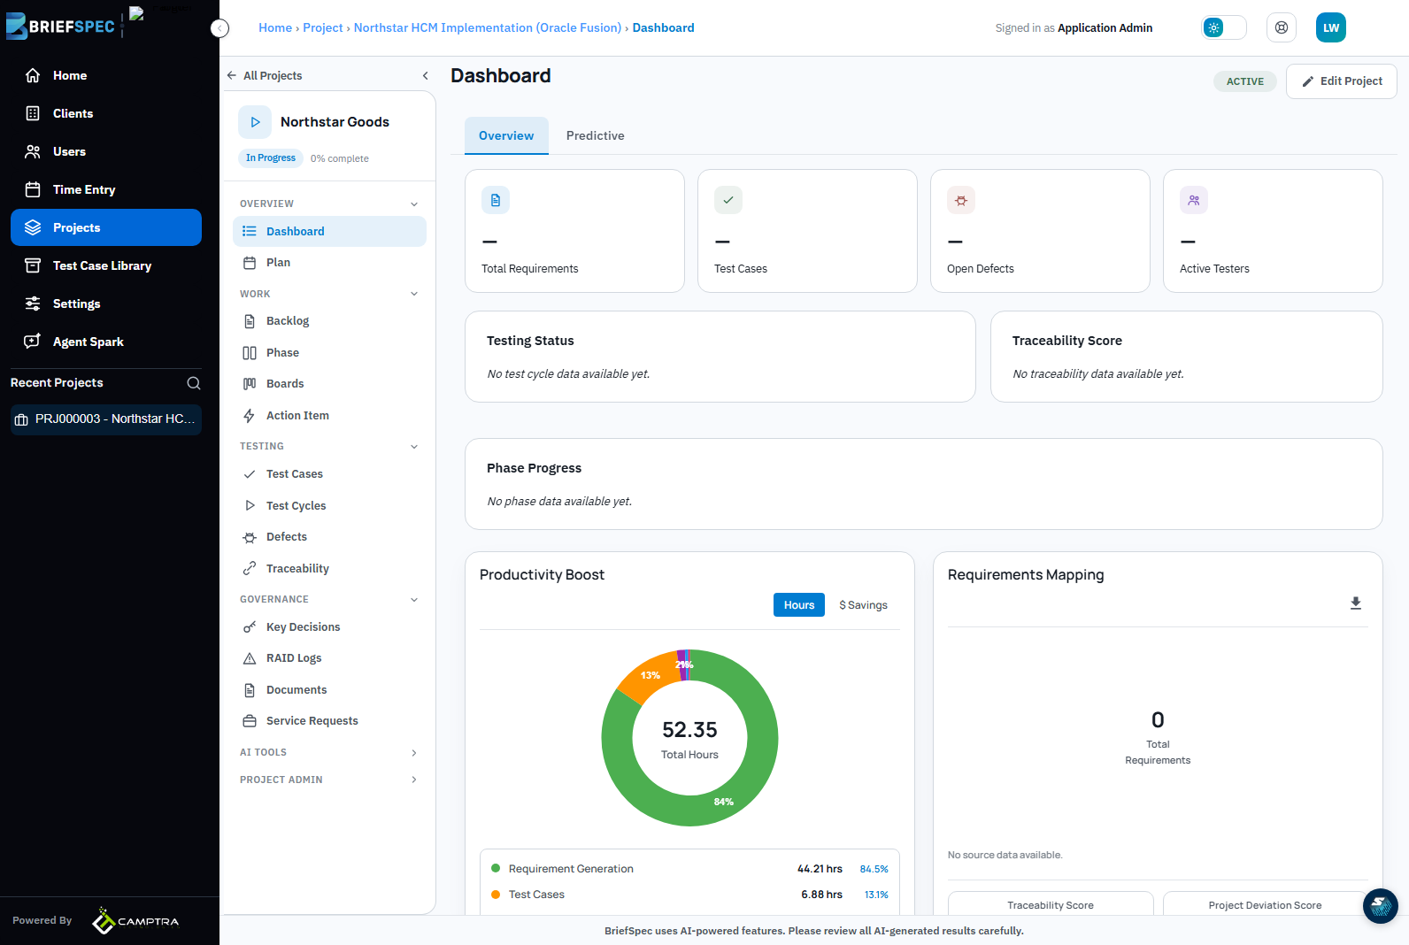
Task: Switch Productivity Boost to Hours view
Action: [799, 605]
